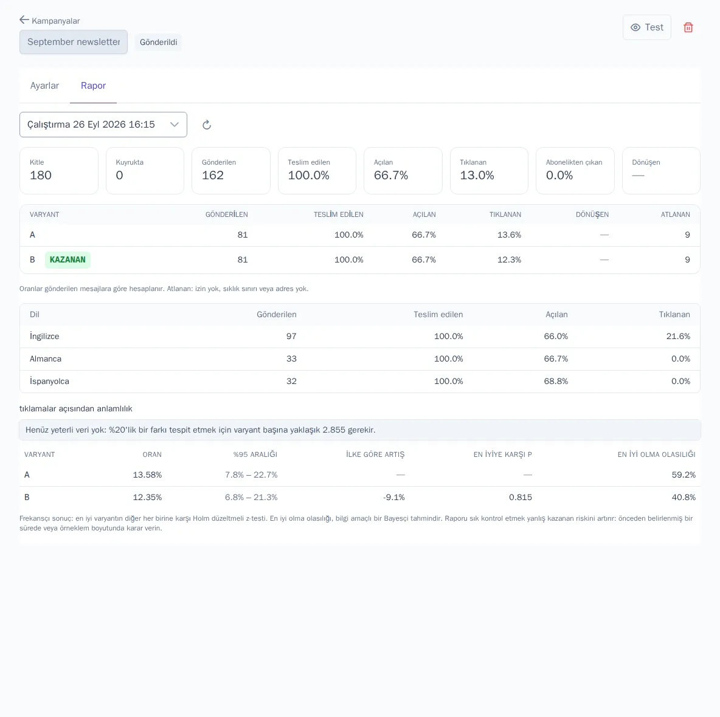
Task: Select the Kitle value 180
Action: coord(41,175)
